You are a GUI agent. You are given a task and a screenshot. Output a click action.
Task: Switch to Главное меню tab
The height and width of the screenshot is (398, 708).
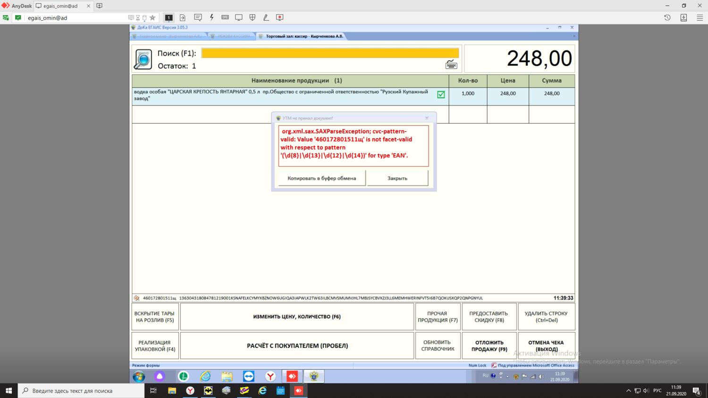[x=170, y=36]
